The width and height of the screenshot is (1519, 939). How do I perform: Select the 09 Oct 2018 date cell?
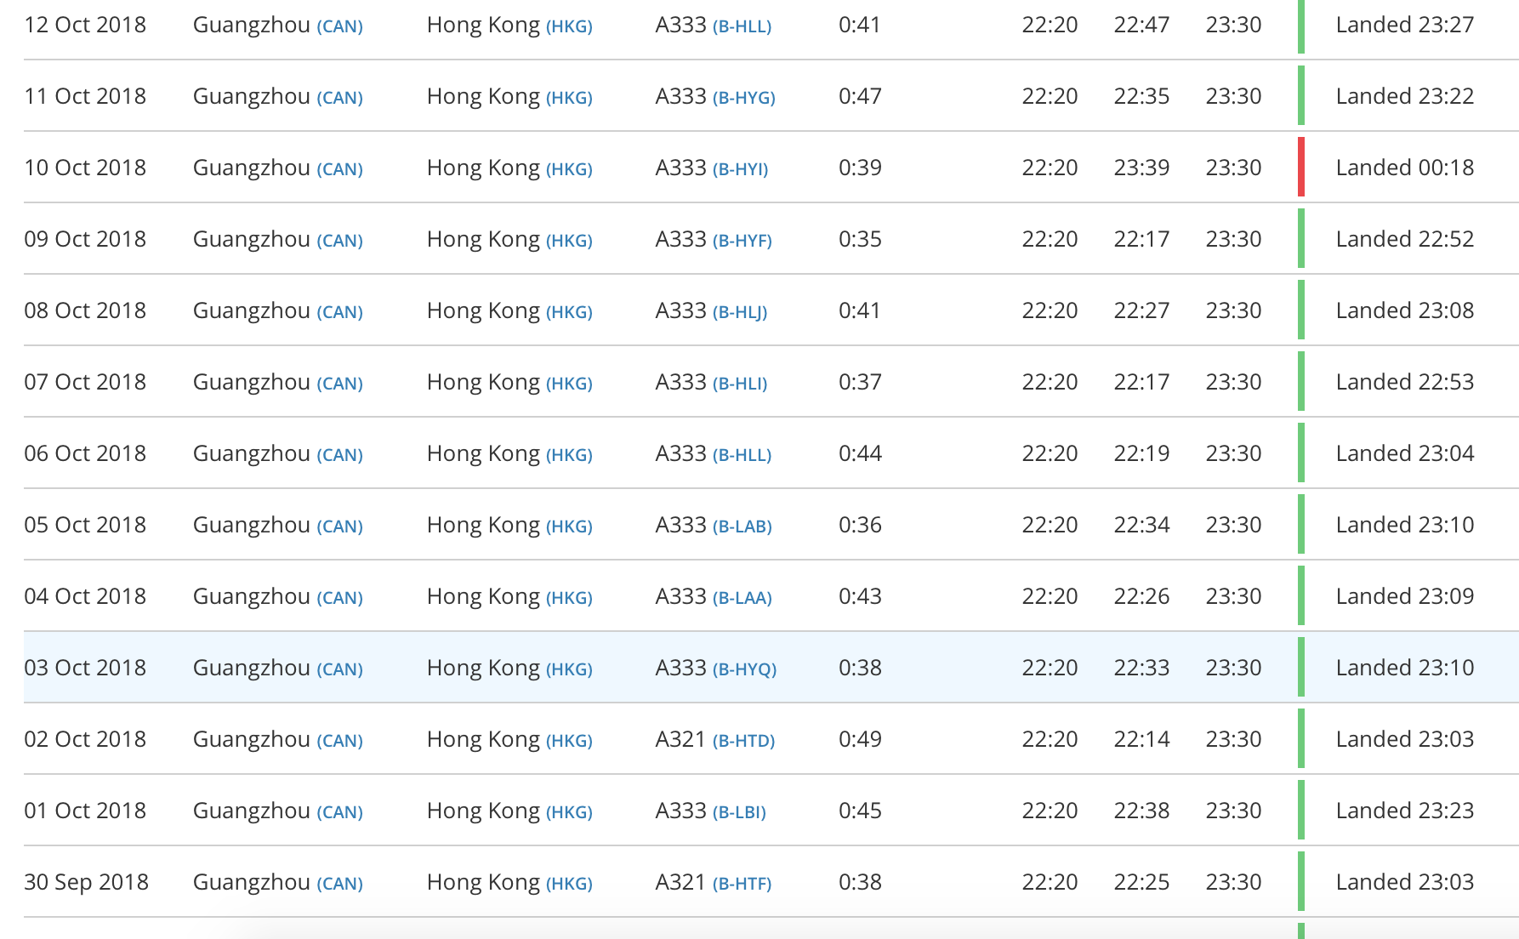(85, 239)
